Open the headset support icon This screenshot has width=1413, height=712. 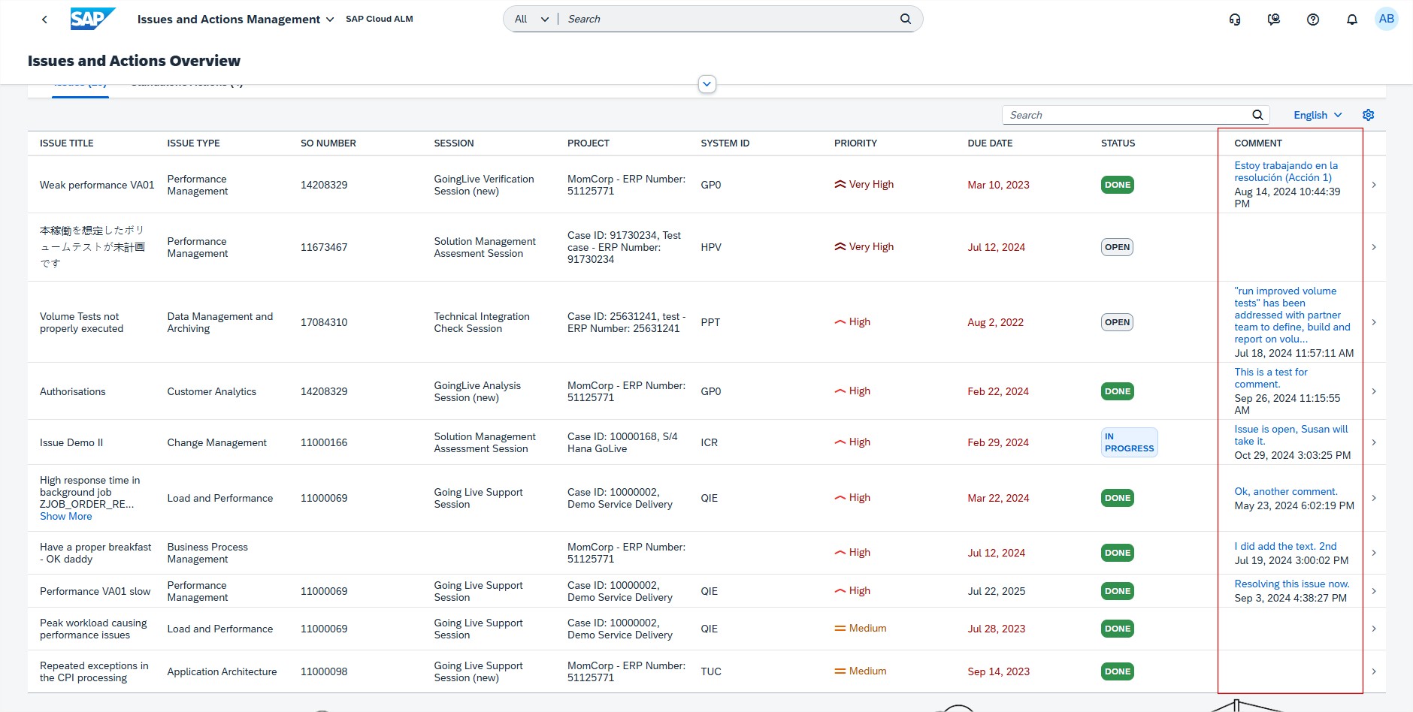[x=1235, y=20]
